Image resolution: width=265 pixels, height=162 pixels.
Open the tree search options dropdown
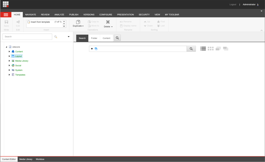[x=69, y=37]
